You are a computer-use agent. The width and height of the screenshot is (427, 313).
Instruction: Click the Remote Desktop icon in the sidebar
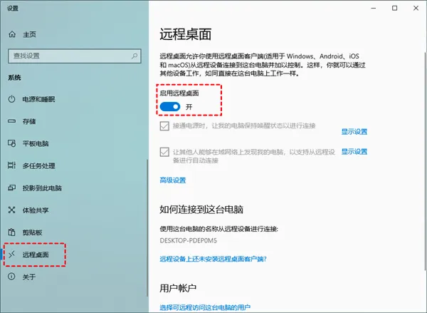(11, 255)
